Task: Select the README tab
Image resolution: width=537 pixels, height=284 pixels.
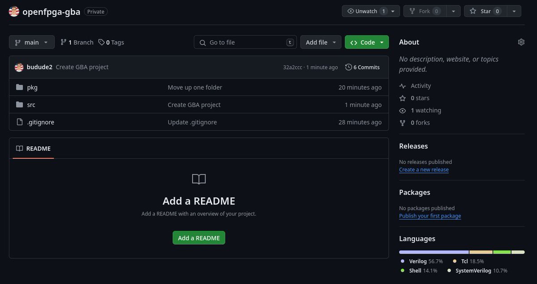Action: (33, 148)
